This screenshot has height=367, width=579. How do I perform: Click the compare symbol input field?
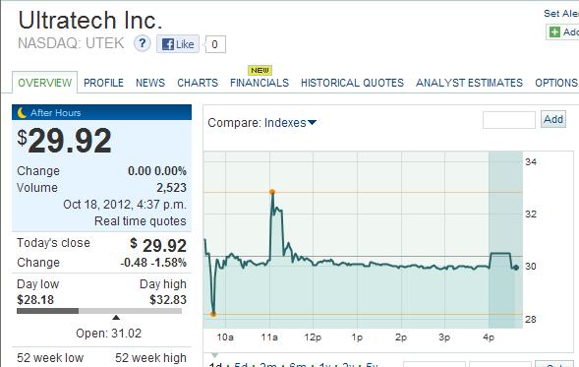509,120
